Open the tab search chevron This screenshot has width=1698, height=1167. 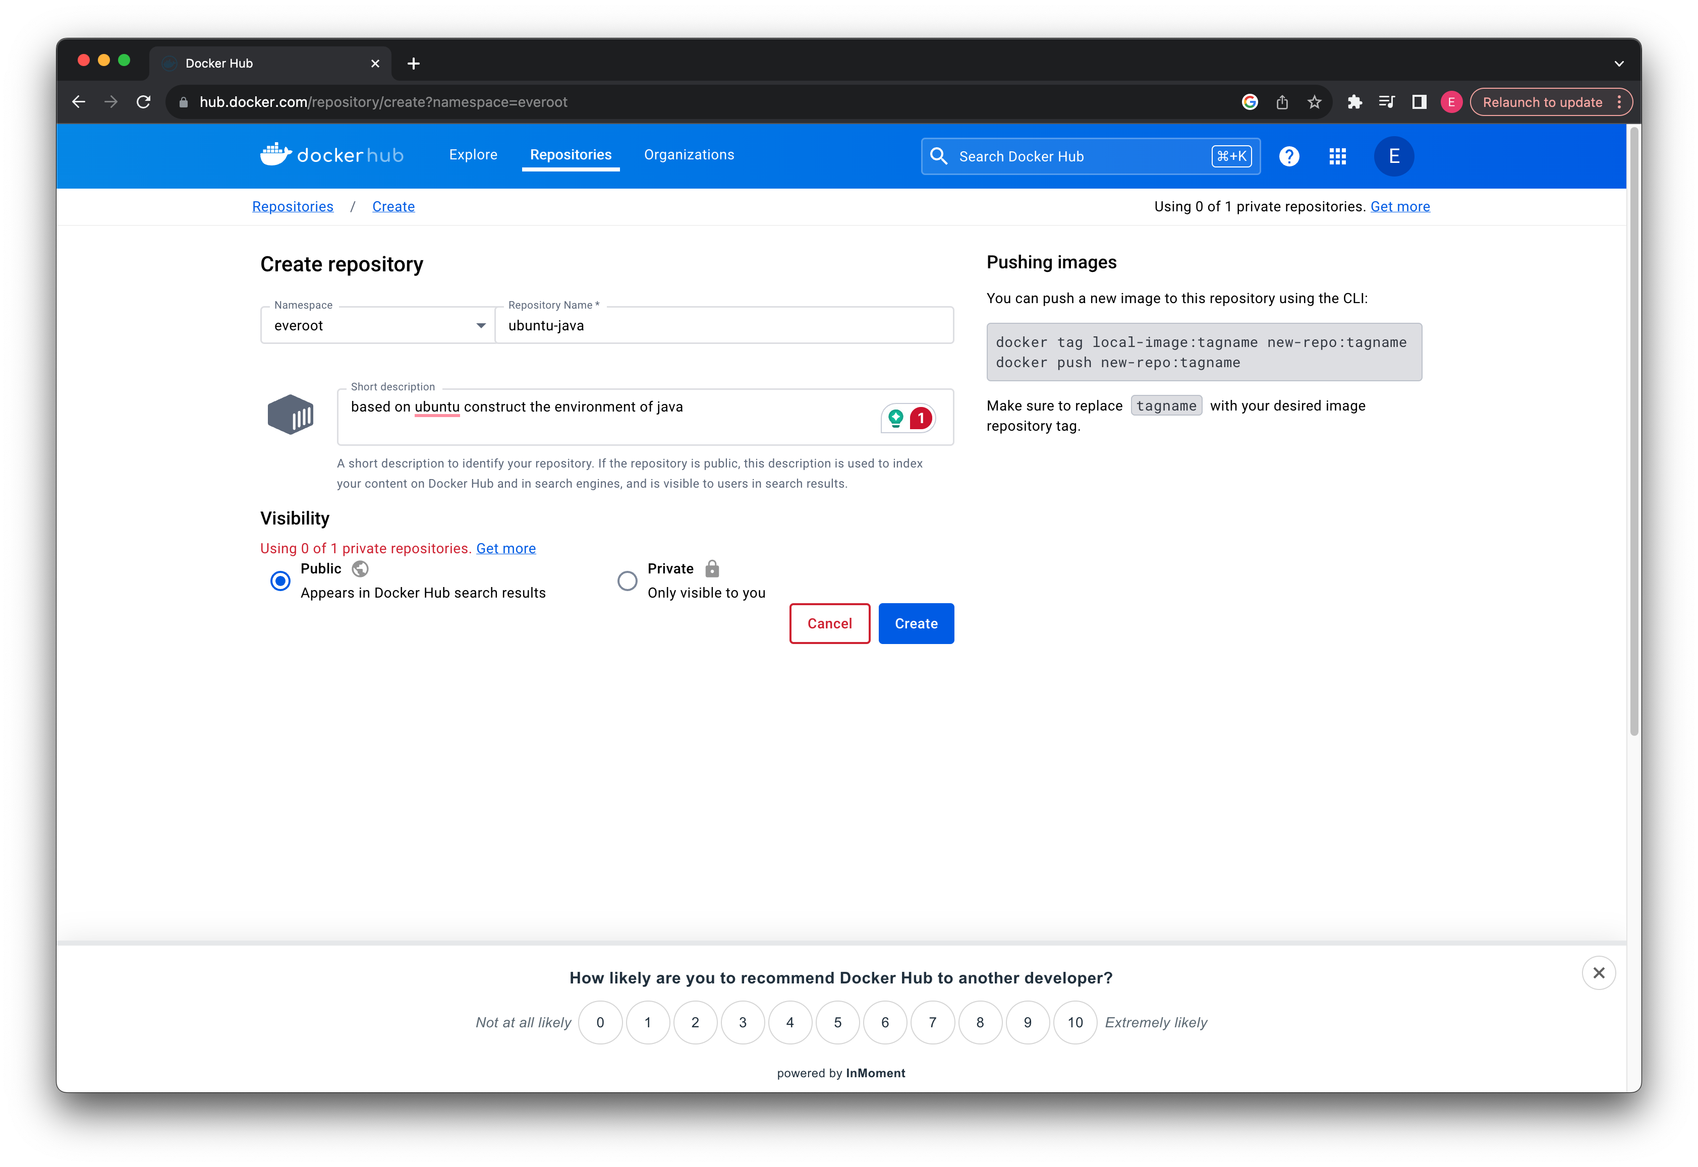1619,64
